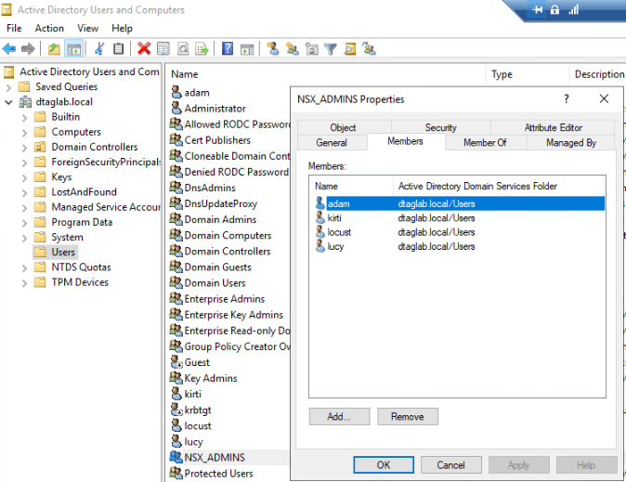The image size is (626, 482).
Task: Open the Action menu
Action: pyautogui.click(x=49, y=28)
